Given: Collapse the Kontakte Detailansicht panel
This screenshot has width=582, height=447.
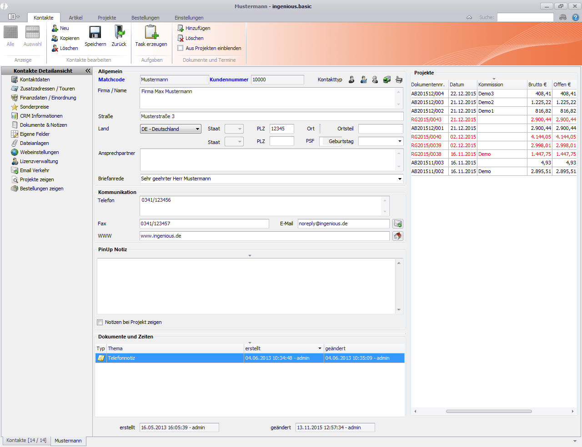Looking at the screenshot, I should coord(88,71).
